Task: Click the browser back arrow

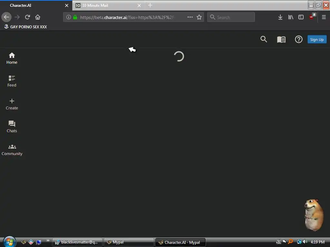Action: coord(6,17)
